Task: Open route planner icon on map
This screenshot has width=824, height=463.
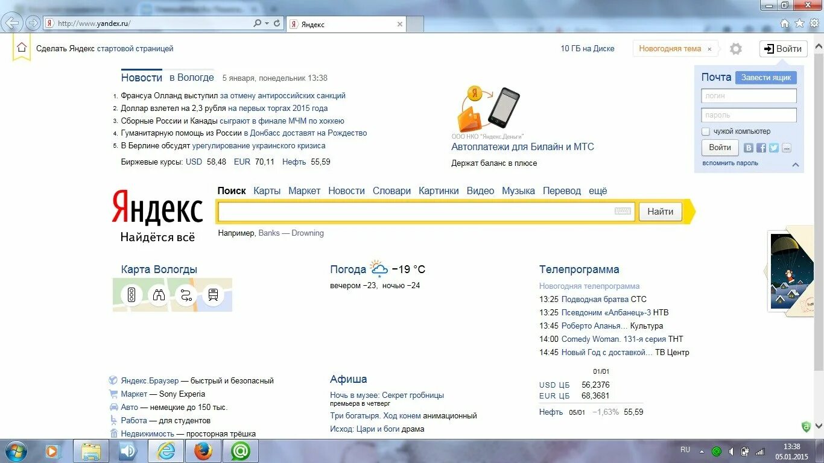Action: pyautogui.click(x=186, y=295)
